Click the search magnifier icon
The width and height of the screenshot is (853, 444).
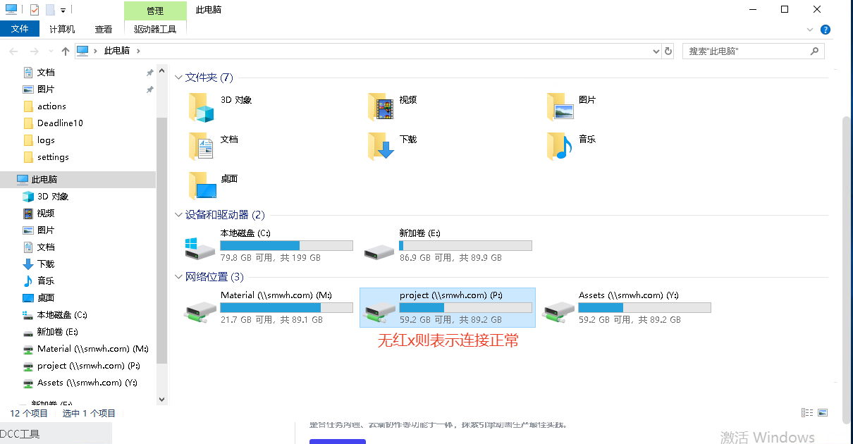click(814, 51)
